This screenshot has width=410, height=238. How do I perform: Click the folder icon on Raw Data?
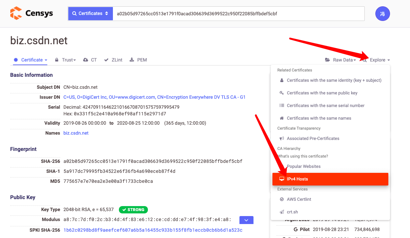(328, 60)
